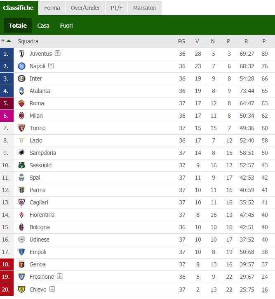Click the Torino club crest icon
Screen dimensions: 275x299
coord(21,128)
